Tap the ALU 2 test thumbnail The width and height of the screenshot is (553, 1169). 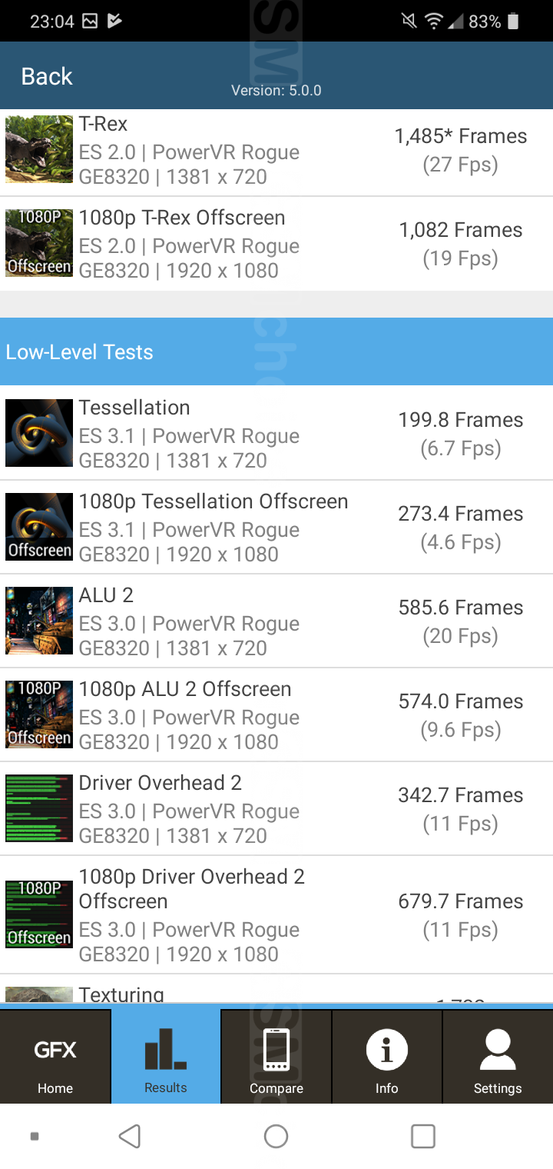click(39, 621)
